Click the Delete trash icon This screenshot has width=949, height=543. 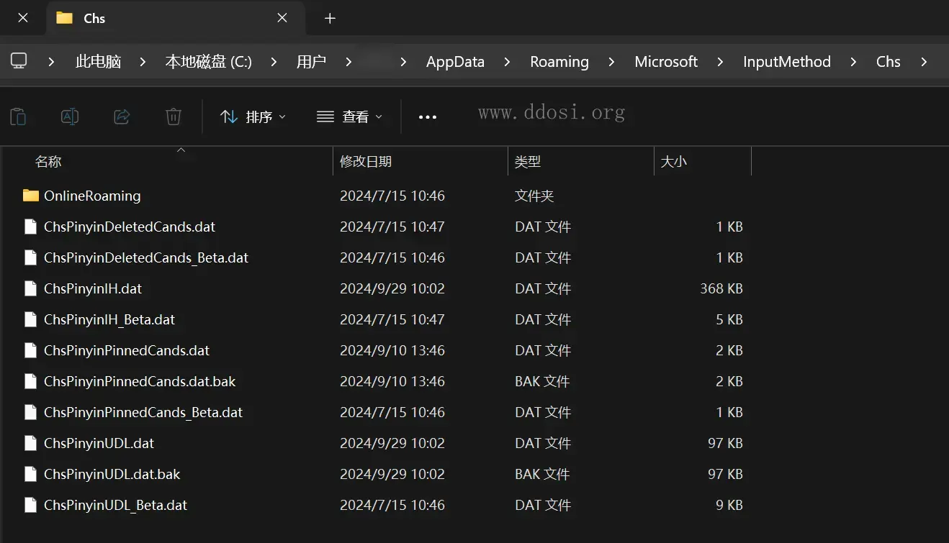(x=174, y=117)
